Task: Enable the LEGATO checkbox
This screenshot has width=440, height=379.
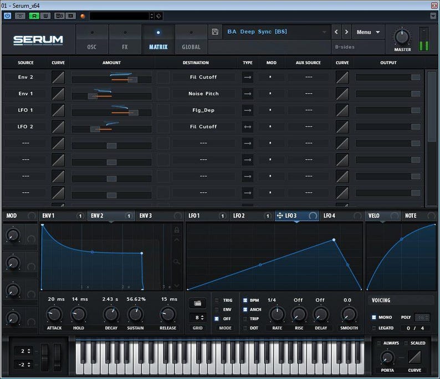Action: point(374,327)
